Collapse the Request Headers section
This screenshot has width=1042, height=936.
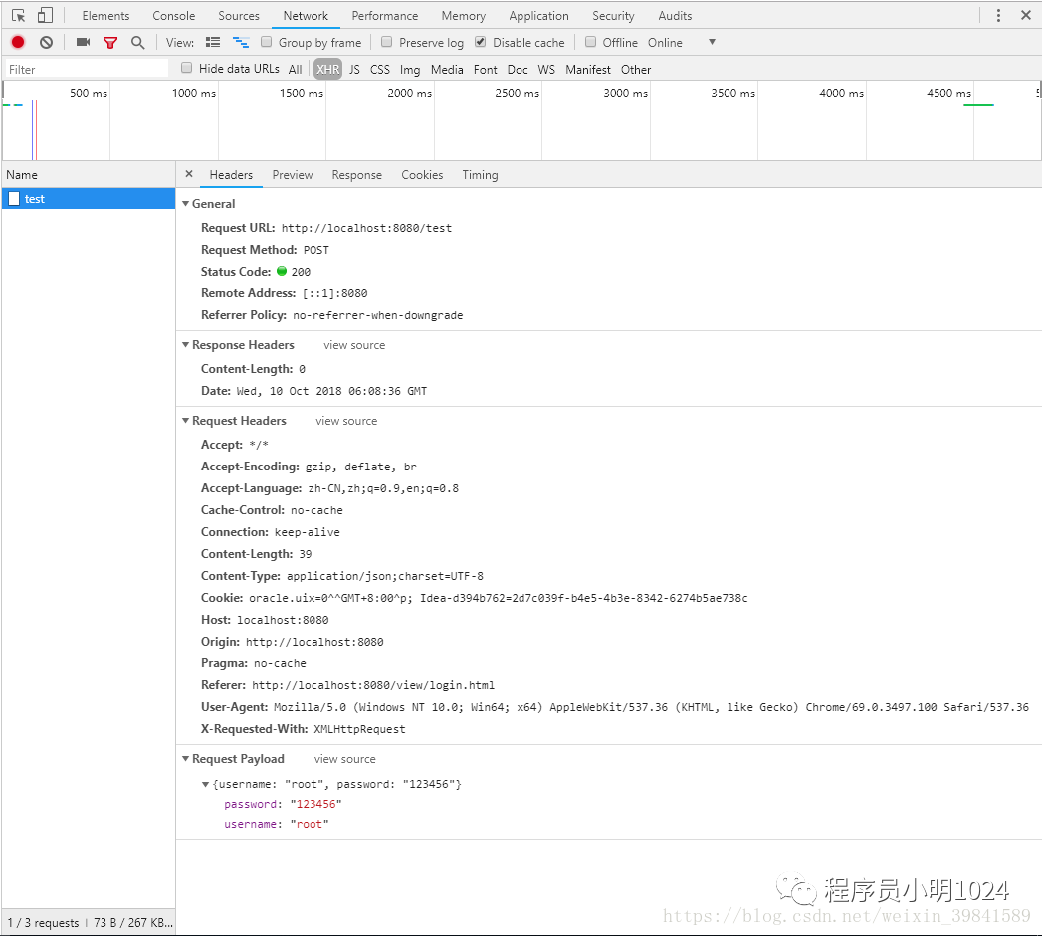pos(185,421)
